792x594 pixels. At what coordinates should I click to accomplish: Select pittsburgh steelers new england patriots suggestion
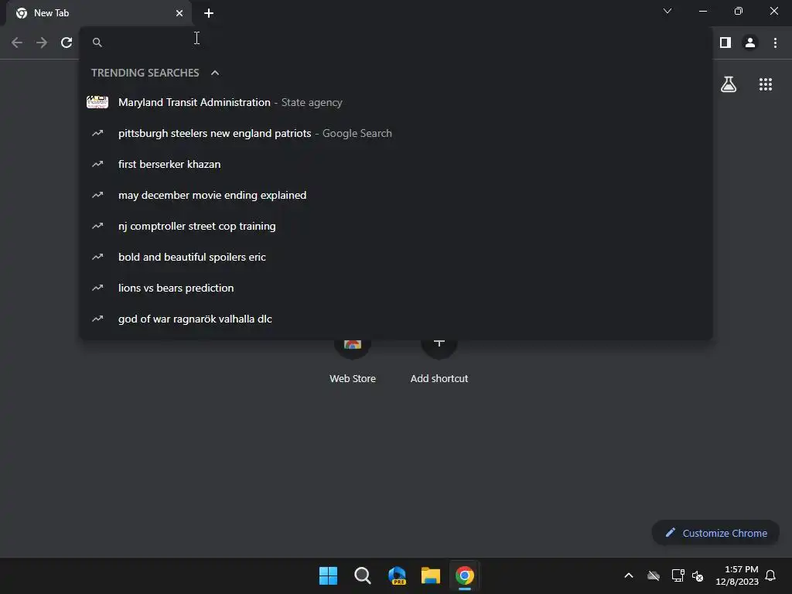(396, 133)
